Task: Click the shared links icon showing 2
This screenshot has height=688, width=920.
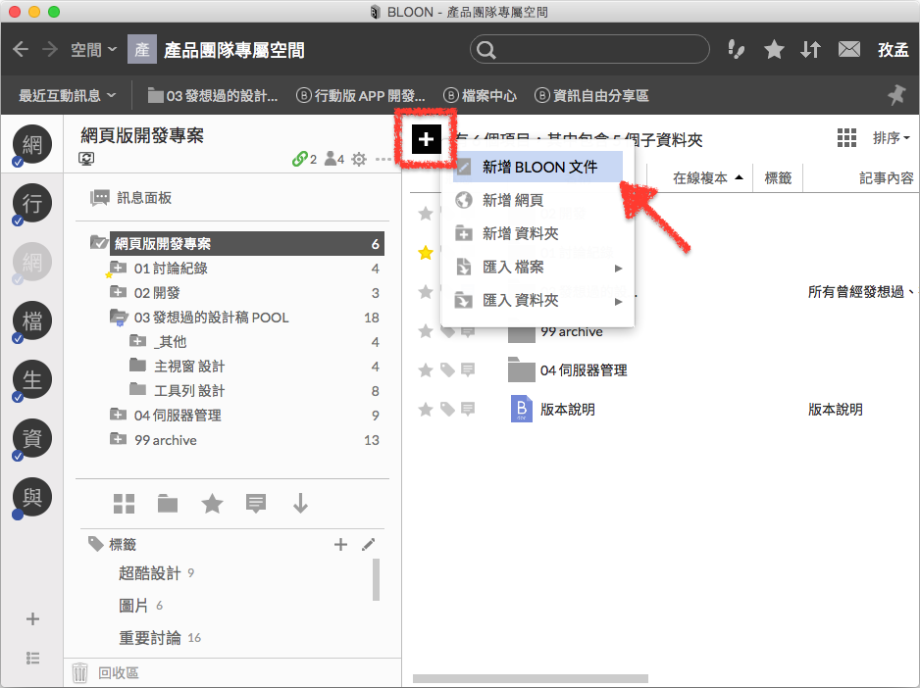Action: pos(304,159)
